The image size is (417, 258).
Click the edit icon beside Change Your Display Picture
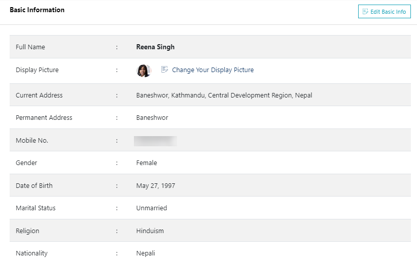[x=164, y=70]
